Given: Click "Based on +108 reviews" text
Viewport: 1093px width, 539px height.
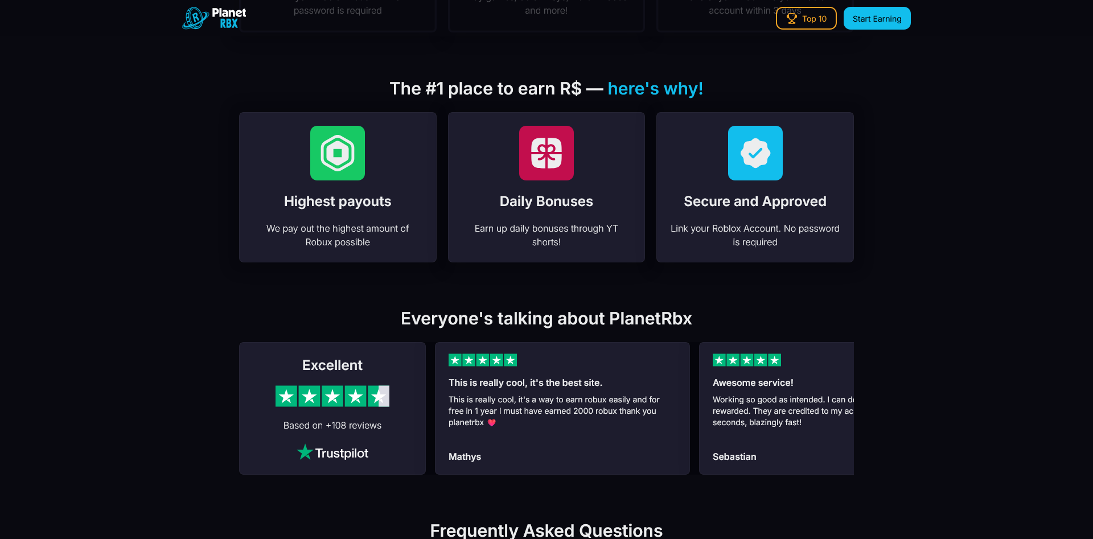Looking at the screenshot, I should [332, 425].
